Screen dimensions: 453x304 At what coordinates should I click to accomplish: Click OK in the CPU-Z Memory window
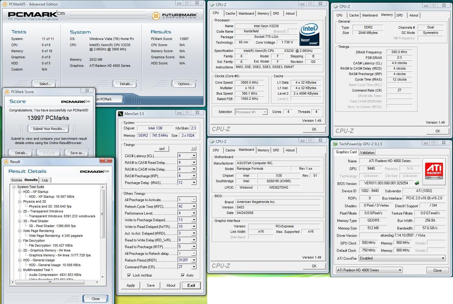coord(438,131)
